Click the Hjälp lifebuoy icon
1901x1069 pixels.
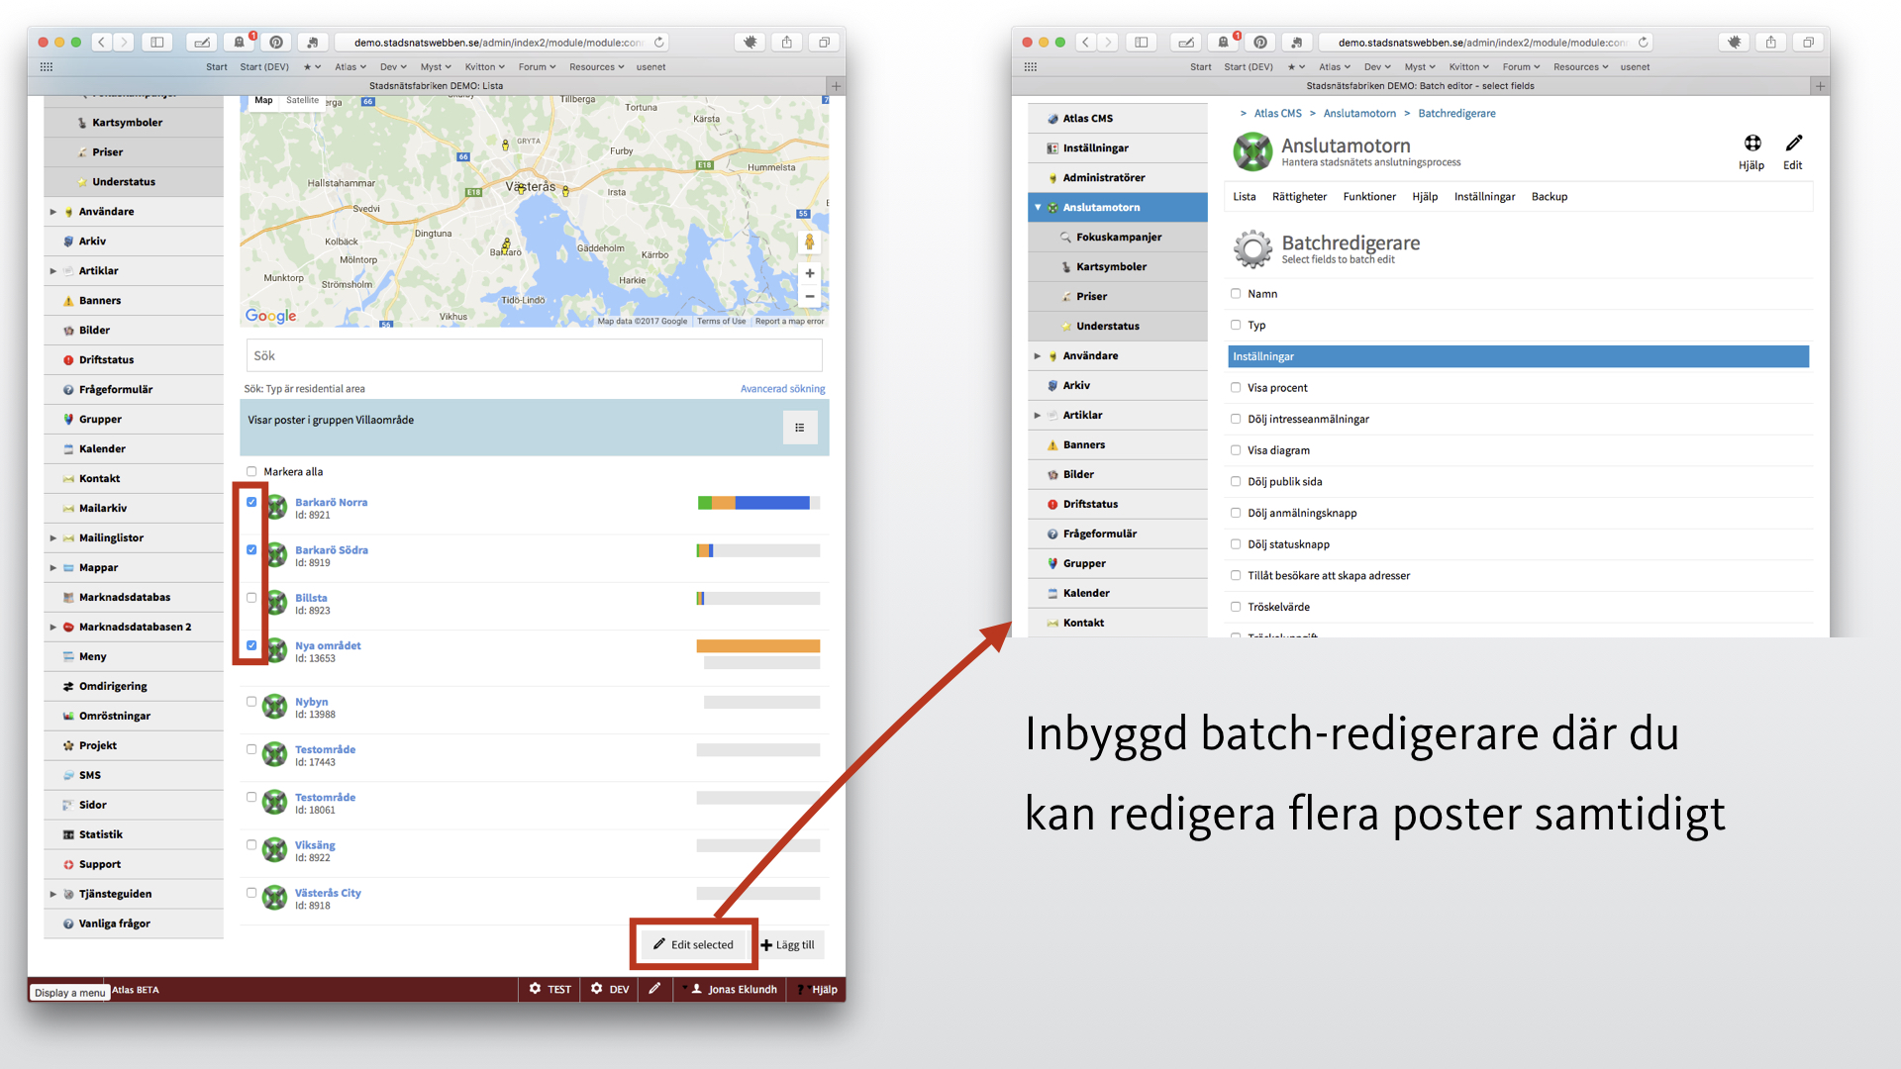[1751, 144]
